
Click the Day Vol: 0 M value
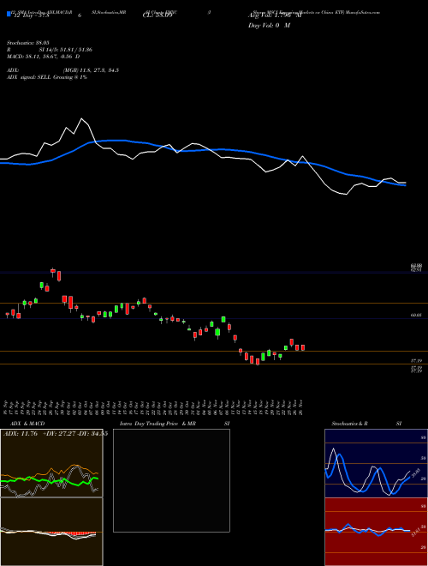(x=269, y=26)
